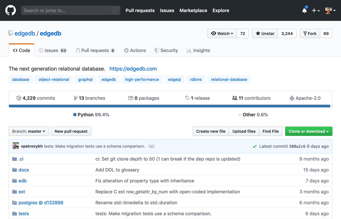The height and width of the screenshot is (219, 341).
Task: Fork the repository
Action: point(310,33)
